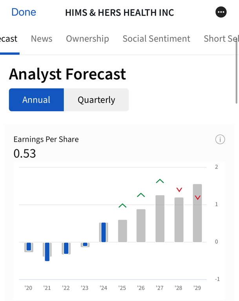Click the red down arrow above '28 bar
The height and width of the screenshot is (301, 239).
179,190
